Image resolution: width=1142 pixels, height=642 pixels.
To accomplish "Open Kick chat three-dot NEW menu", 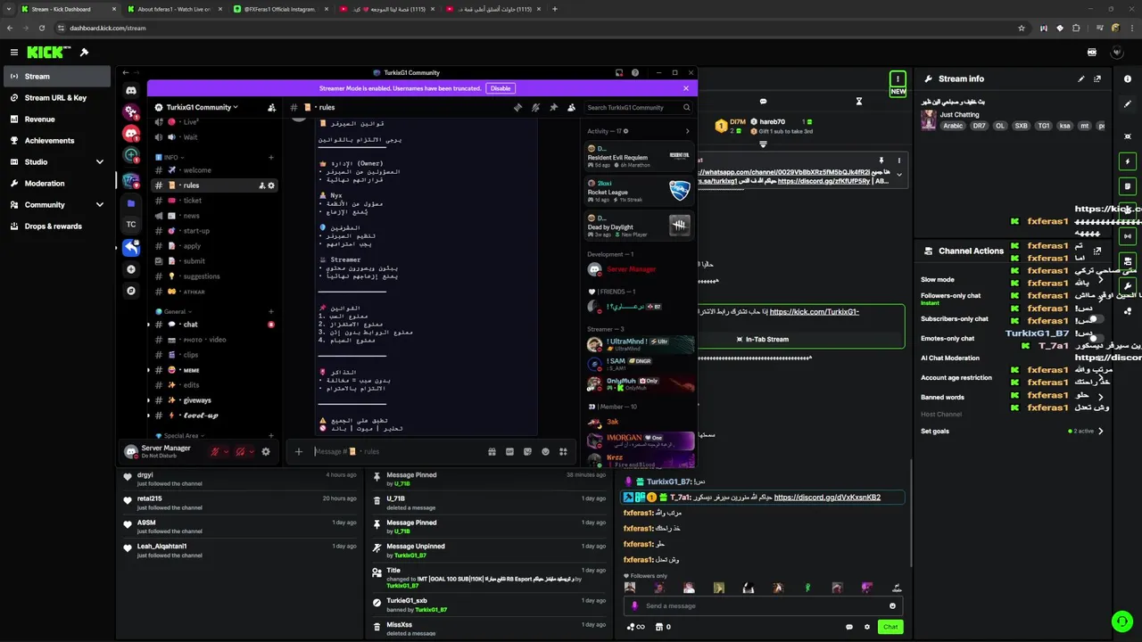I will [x=898, y=79].
